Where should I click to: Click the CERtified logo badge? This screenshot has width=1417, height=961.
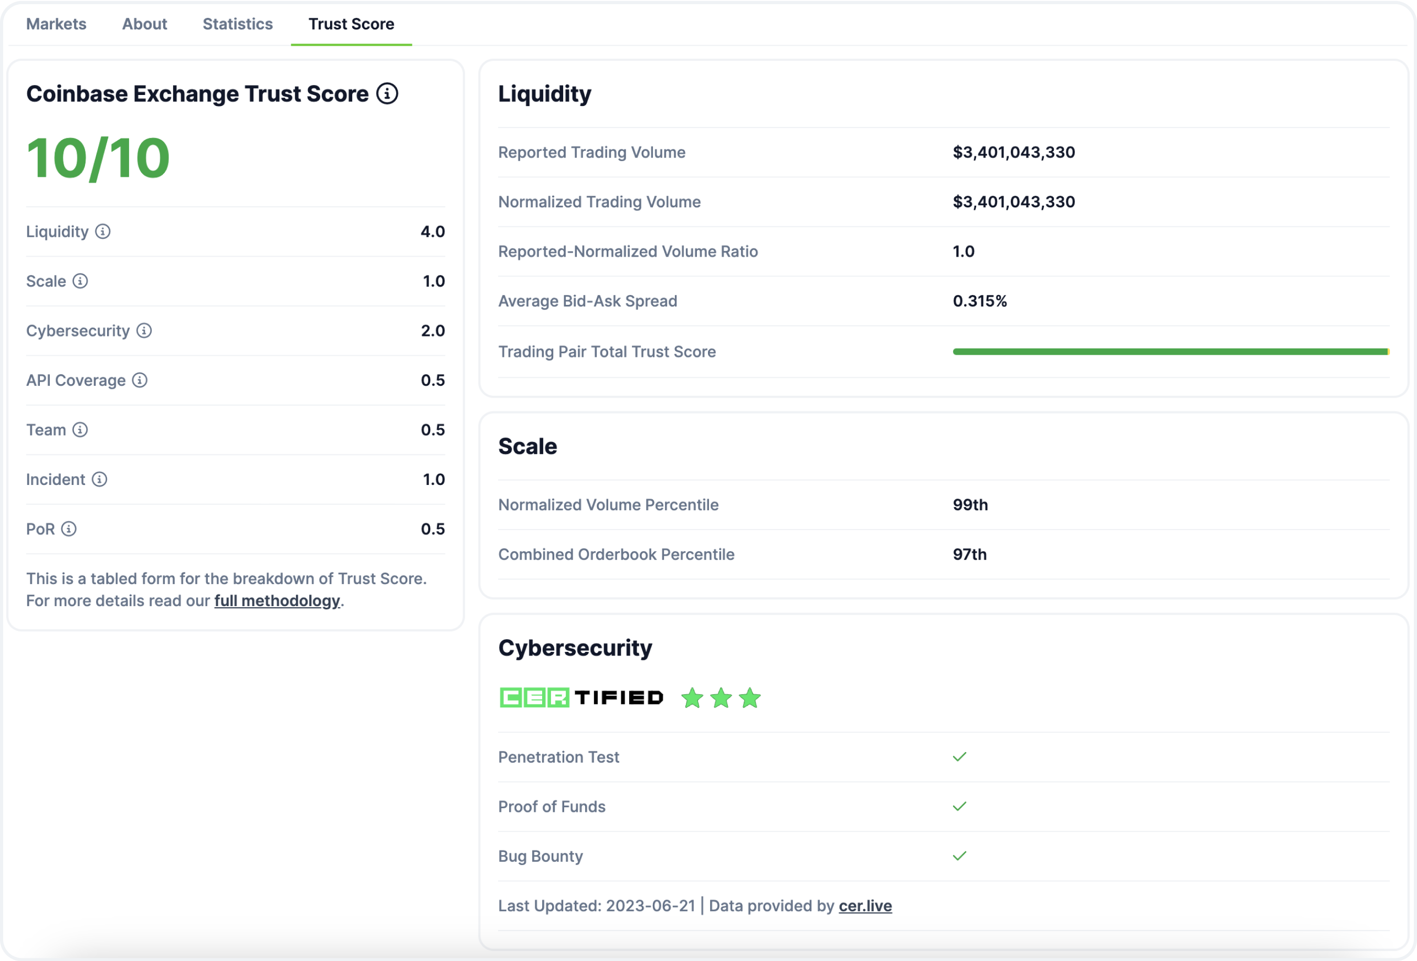[x=581, y=698]
